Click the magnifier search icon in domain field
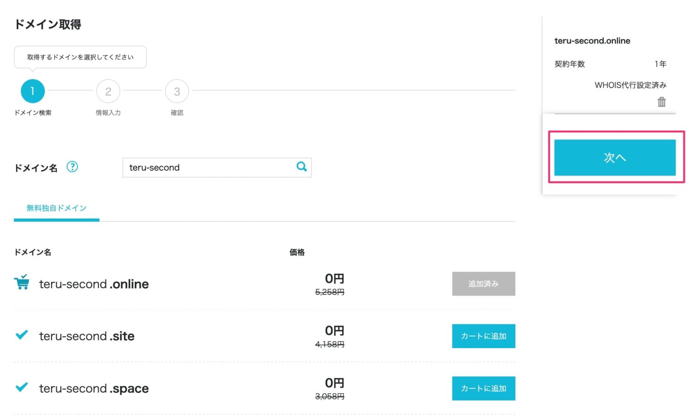Viewport: 700px width, 420px height. coord(301,167)
